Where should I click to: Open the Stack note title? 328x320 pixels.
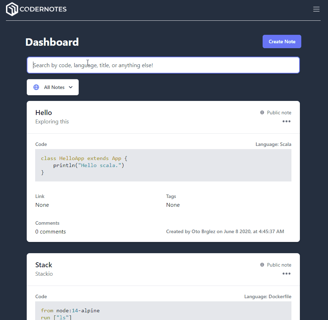coord(44,265)
